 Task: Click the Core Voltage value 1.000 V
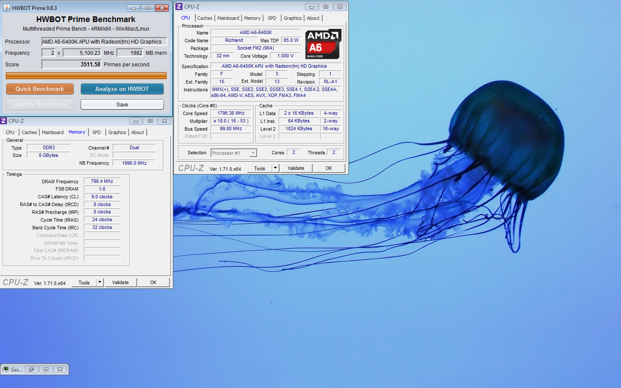click(x=285, y=56)
